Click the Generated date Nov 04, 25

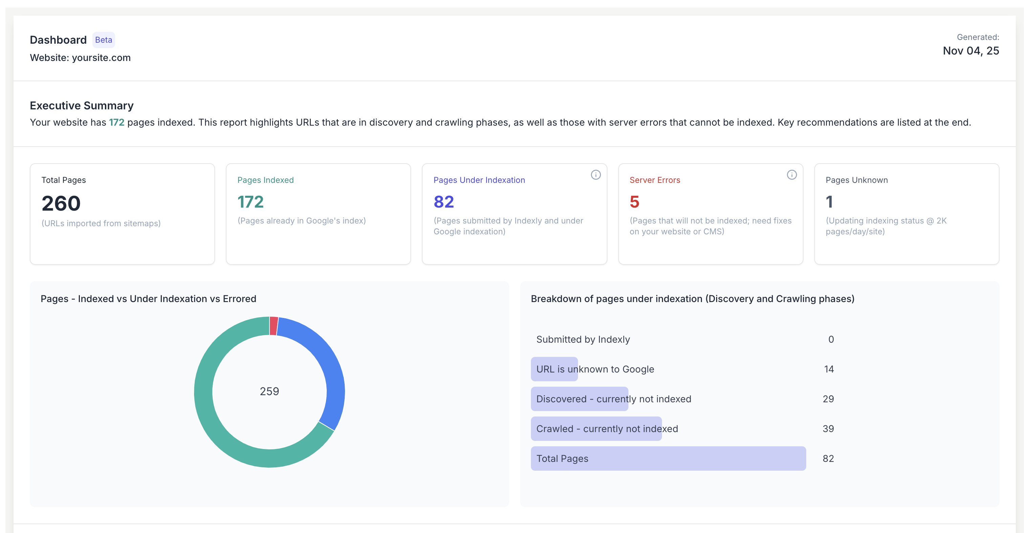(x=970, y=51)
